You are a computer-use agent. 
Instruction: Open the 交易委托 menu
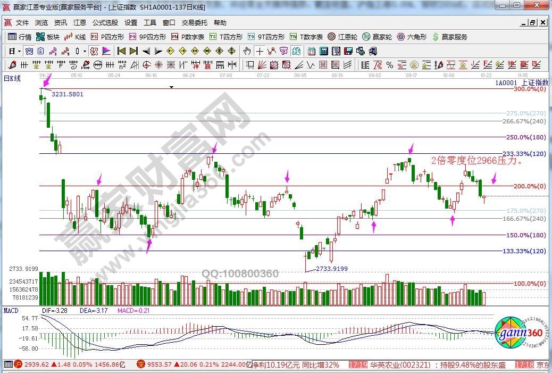pyautogui.click(x=194, y=23)
